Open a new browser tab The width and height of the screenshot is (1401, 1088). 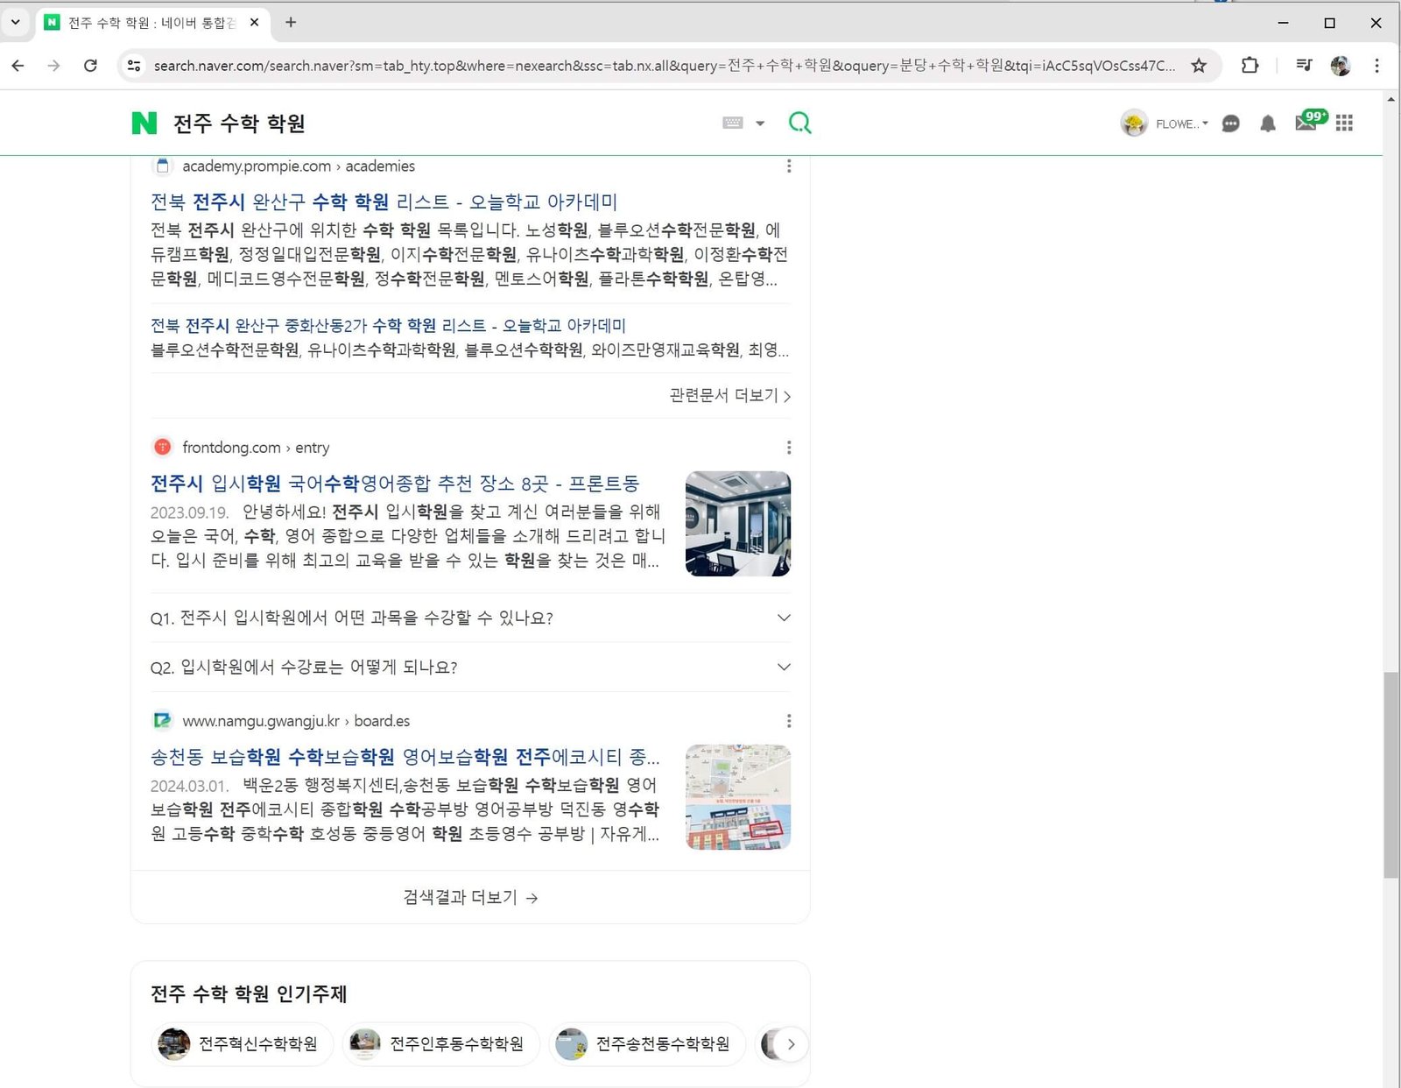pyautogui.click(x=291, y=23)
